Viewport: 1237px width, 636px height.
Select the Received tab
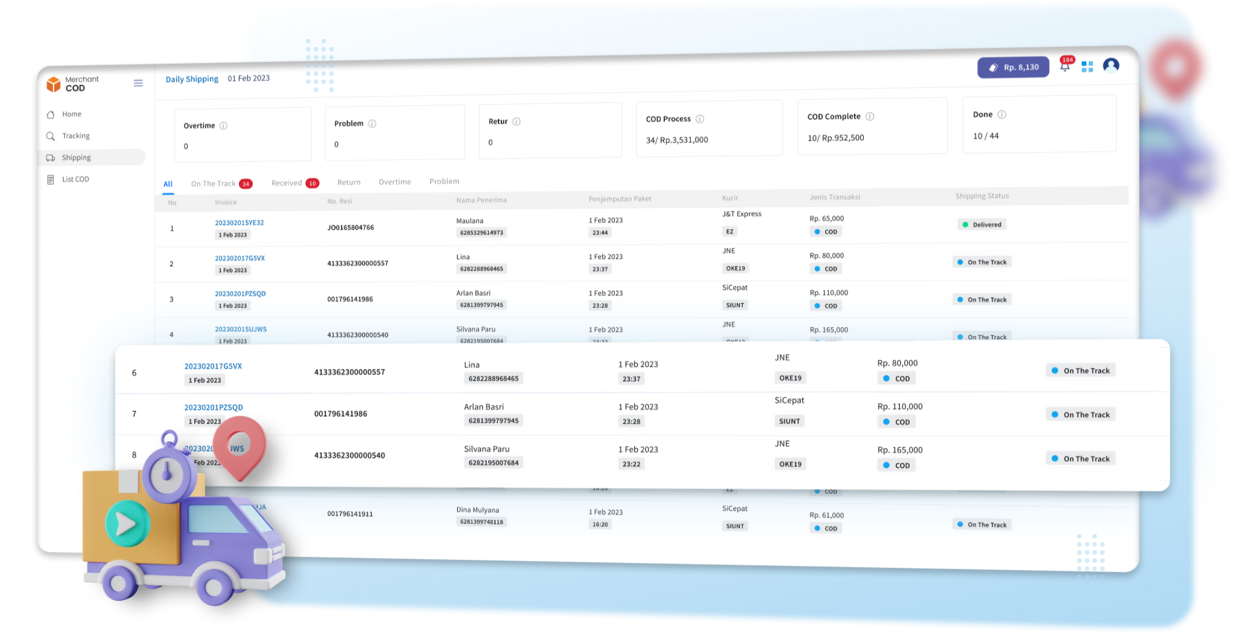(286, 183)
